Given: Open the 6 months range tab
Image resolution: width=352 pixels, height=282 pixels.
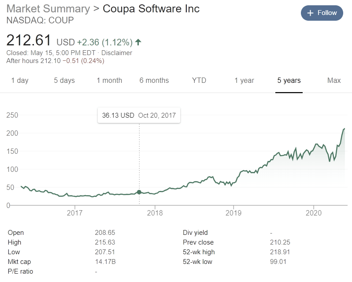Looking at the screenshot, I should (x=154, y=80).
